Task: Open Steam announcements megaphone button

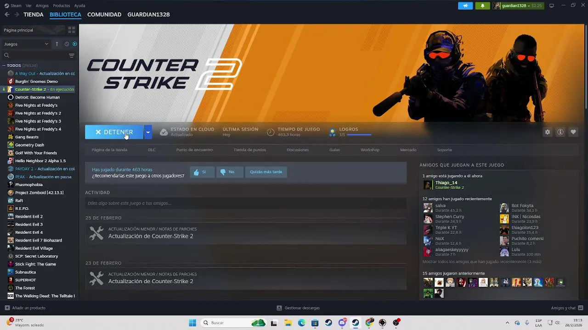Action: [x=465, y=5]
